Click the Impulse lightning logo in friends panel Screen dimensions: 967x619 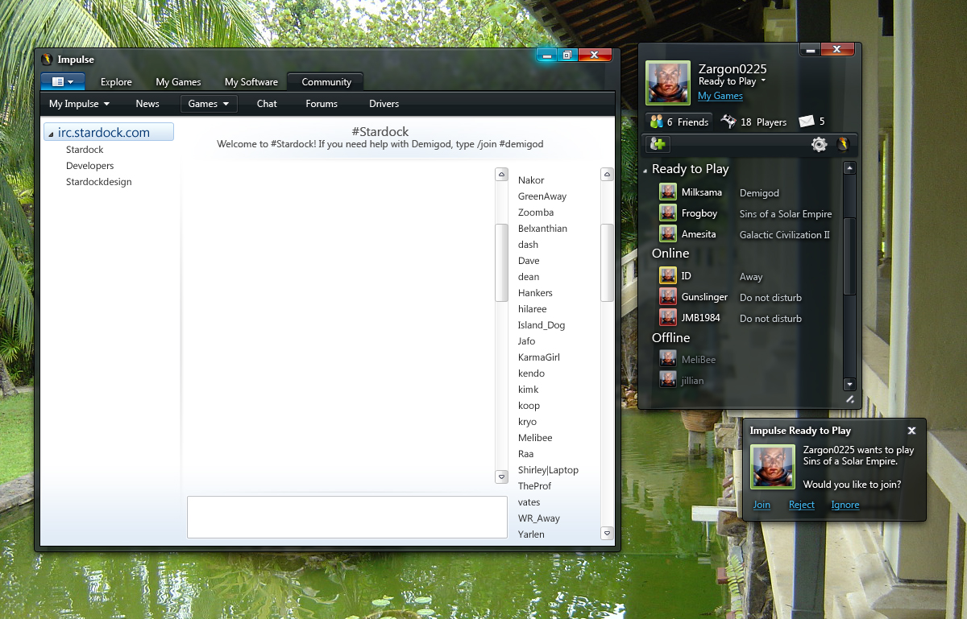coord(843,144)
